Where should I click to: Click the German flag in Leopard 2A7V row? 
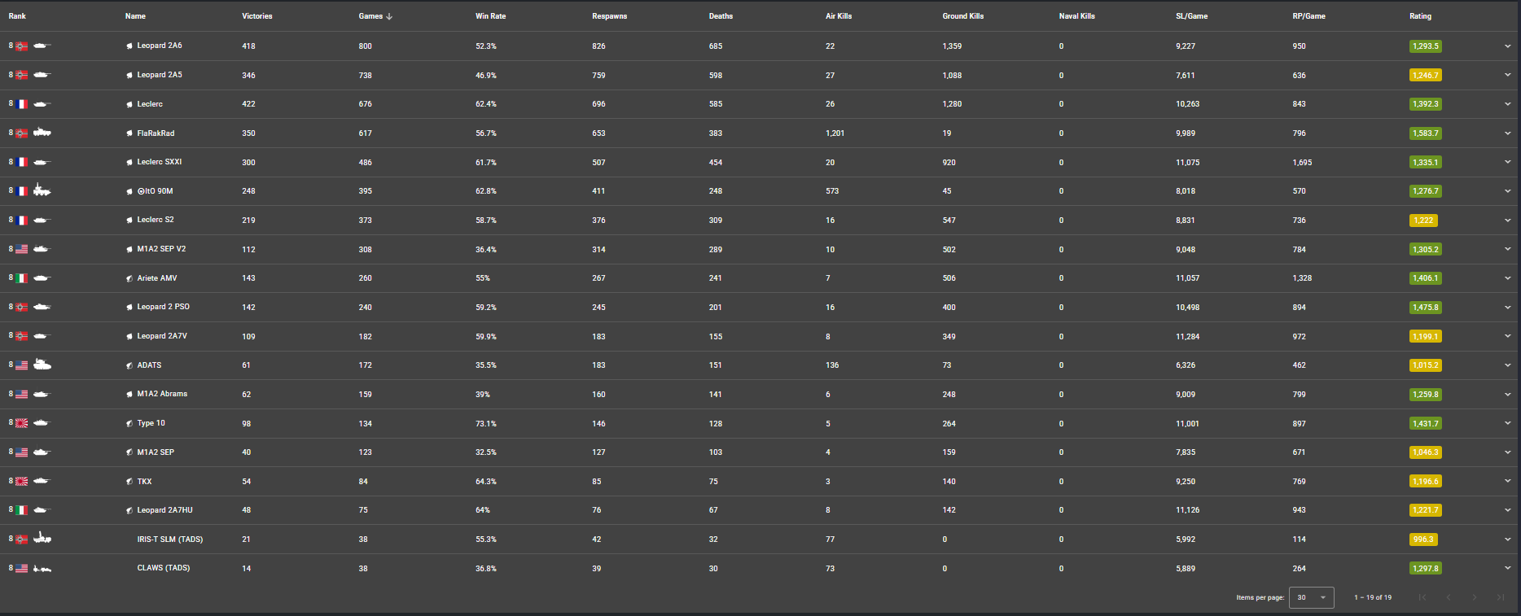pos(22,336)
